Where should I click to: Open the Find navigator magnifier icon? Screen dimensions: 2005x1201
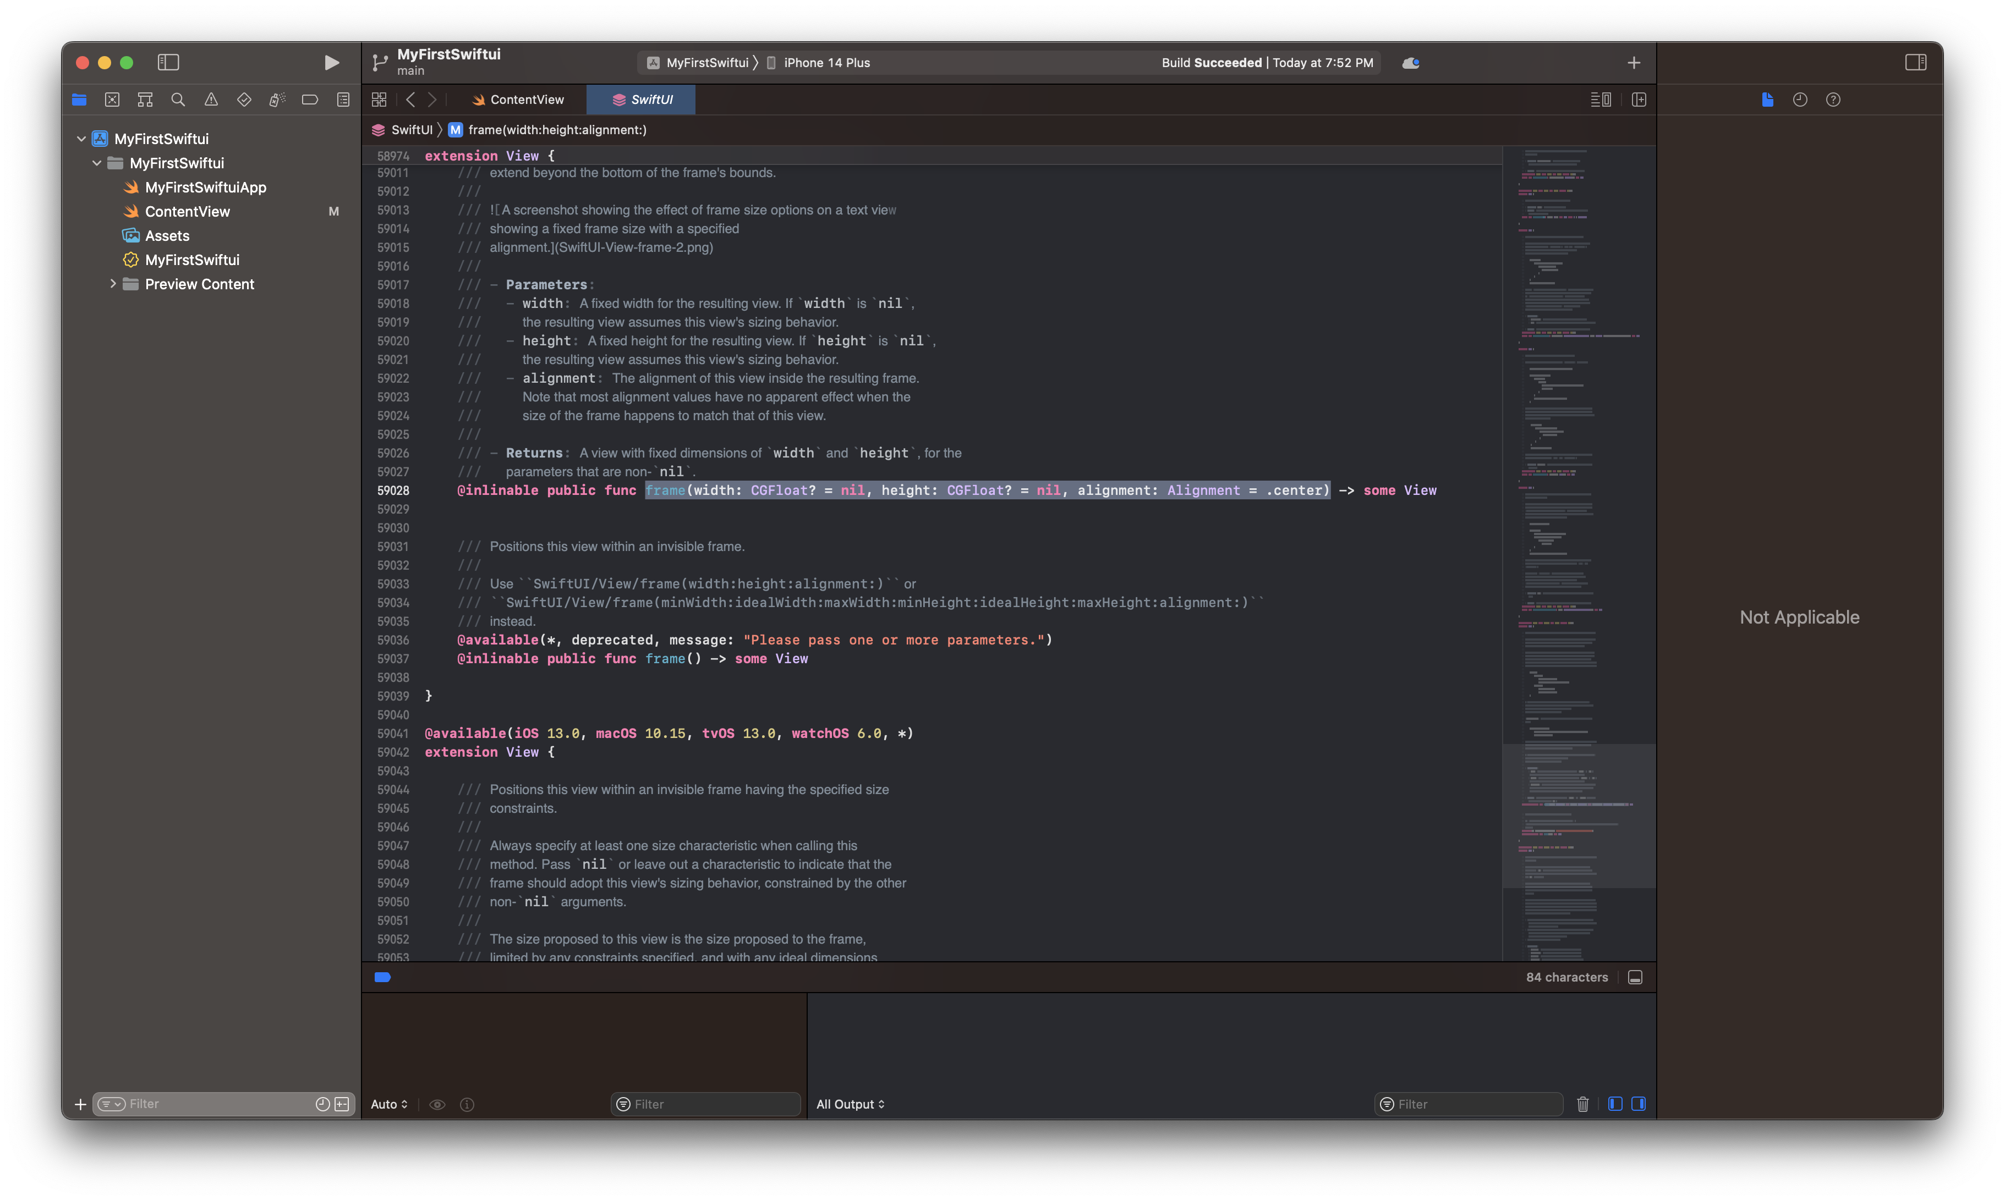point(178,100)
